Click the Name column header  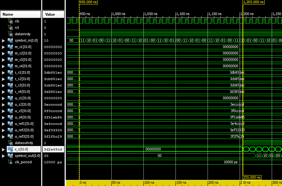click(20, 14)
